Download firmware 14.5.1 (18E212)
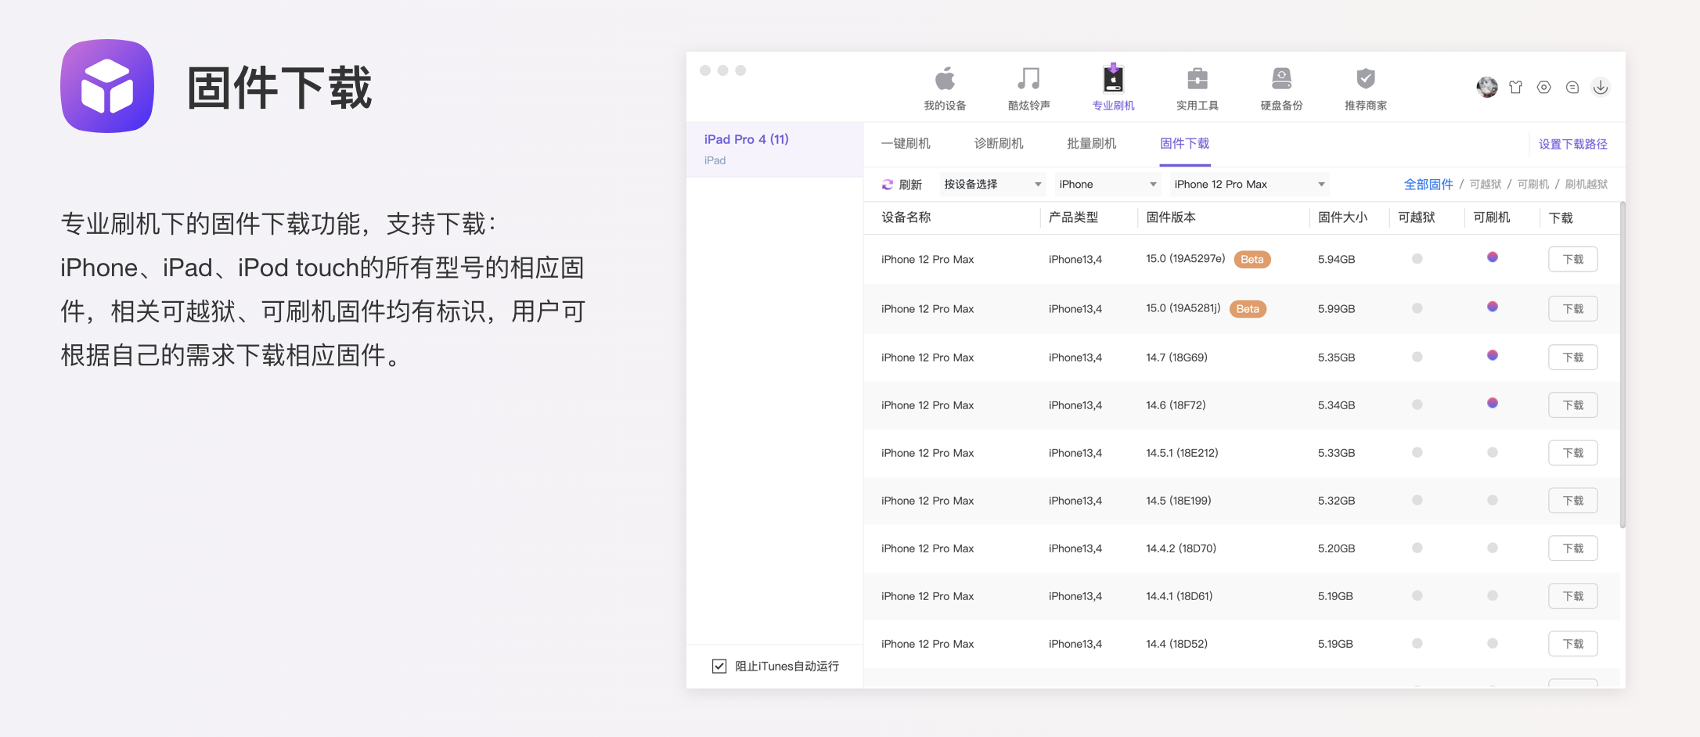The height and width of the screenshot is (737, 1700). (1573, 453)
